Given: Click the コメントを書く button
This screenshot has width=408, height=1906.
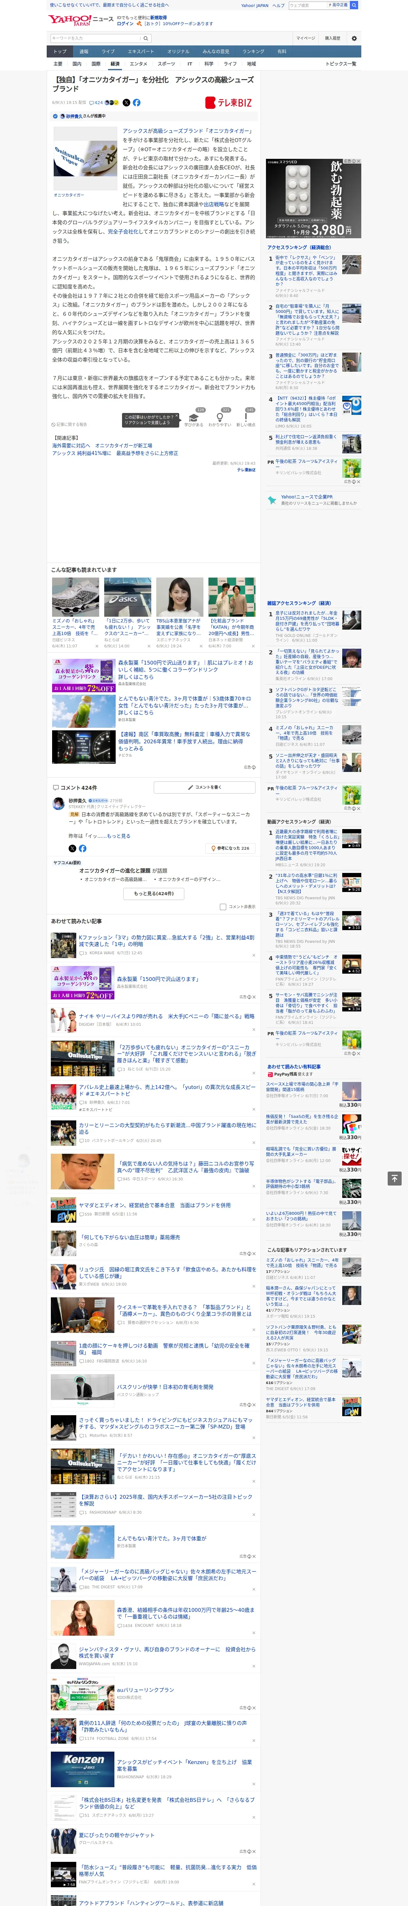Looking at the screenshot, I should [x=204, y=787].
